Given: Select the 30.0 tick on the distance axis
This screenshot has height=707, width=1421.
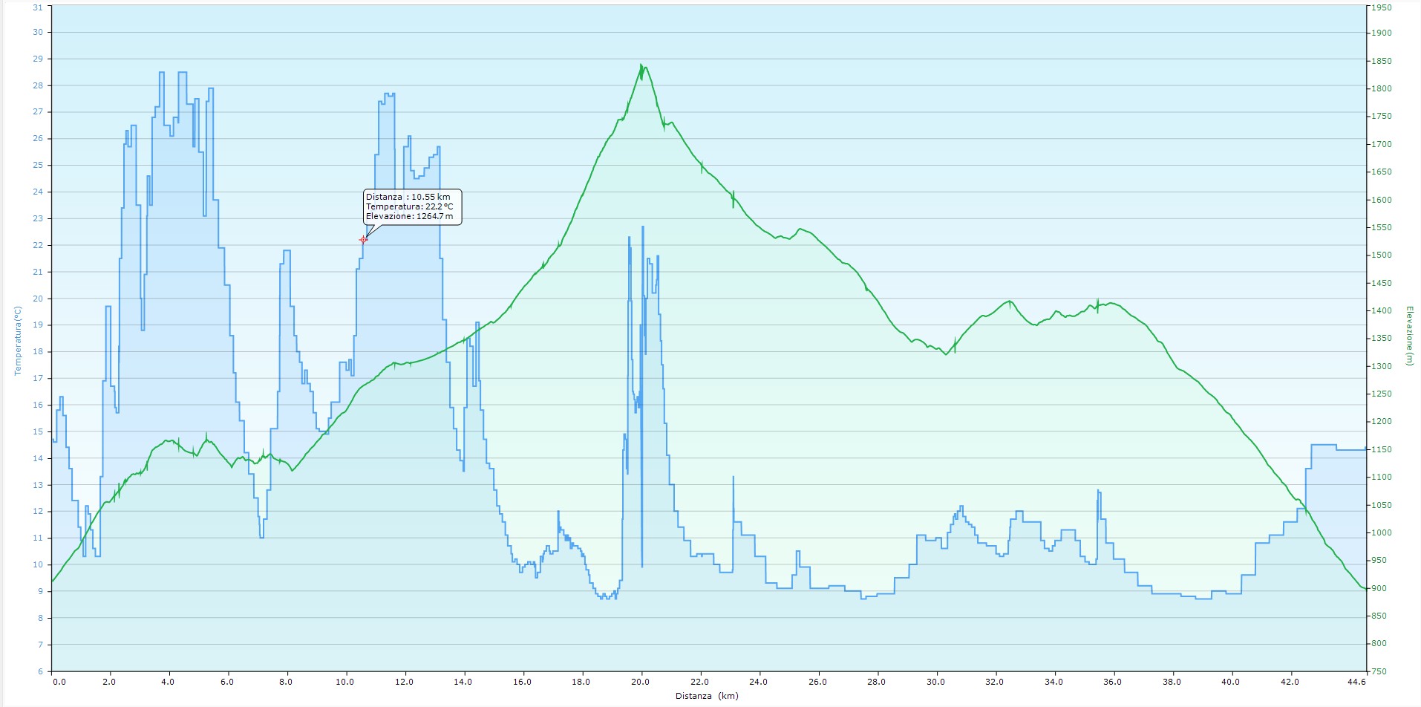Looking at the screenshot, I should pyautogui.click(x=935, y=681).
